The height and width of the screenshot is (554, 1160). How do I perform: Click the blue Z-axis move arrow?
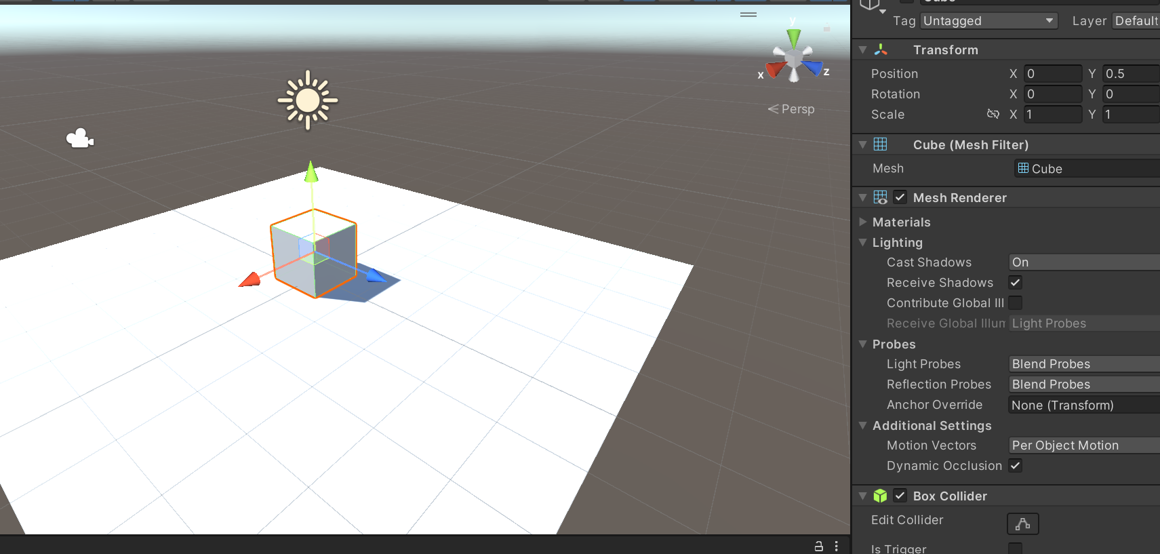click(376, 275)
